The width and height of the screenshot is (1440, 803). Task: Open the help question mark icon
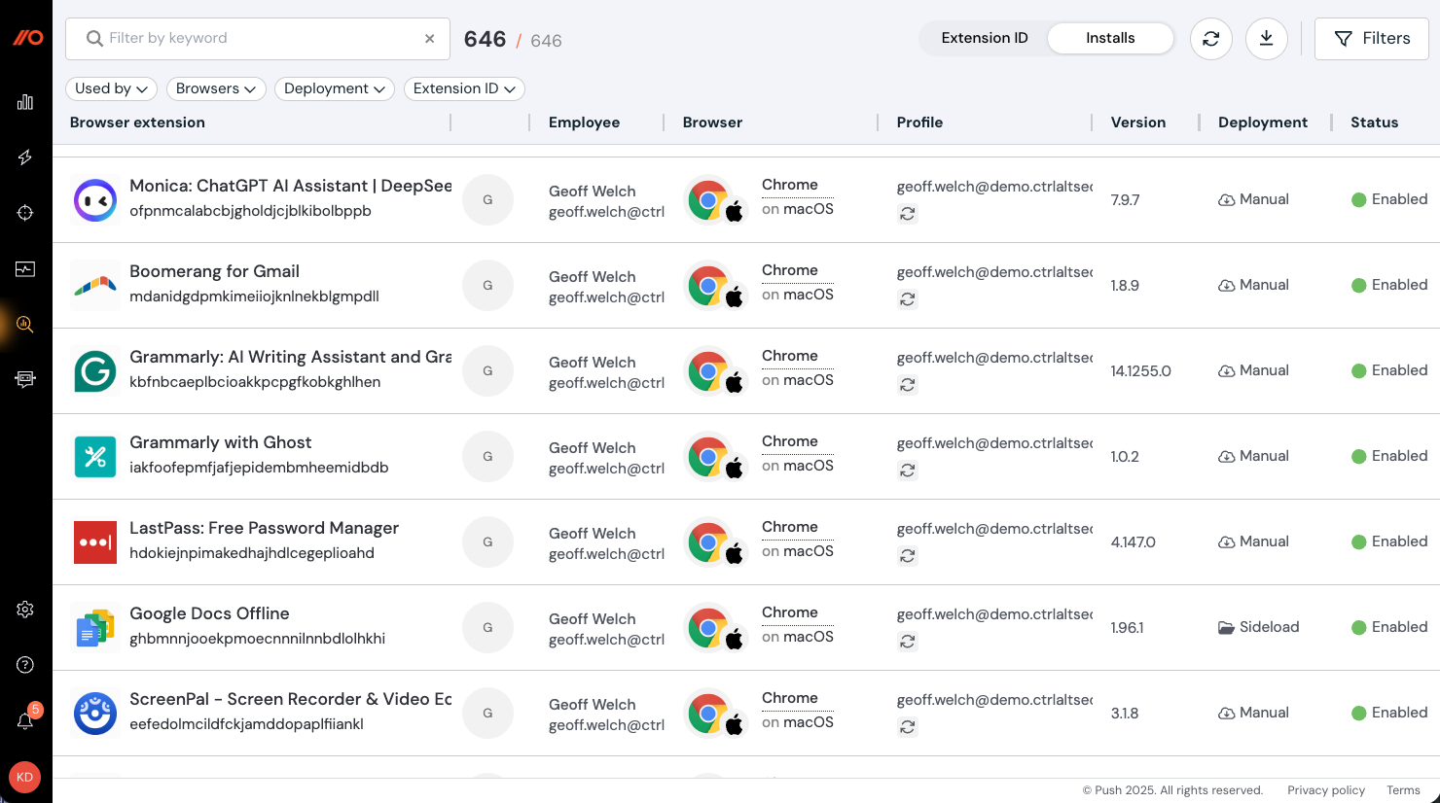[25, 665]
